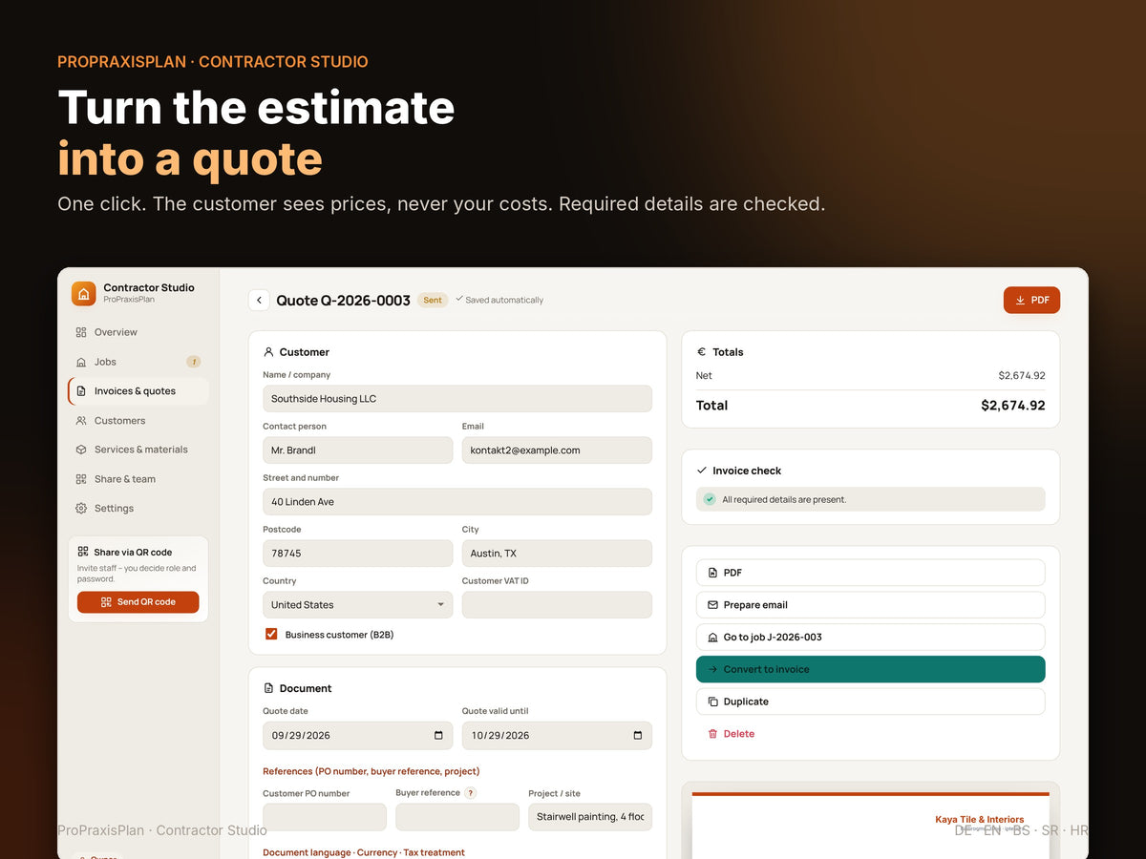Click the Buyer reference help icon
Image resolution: width=1146 pixels, height=859 pixels.
pyautogui.click(x=470, y=793)
